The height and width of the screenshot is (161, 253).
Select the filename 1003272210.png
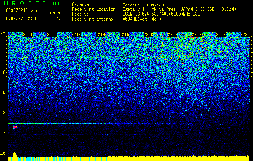coord(21,11)
